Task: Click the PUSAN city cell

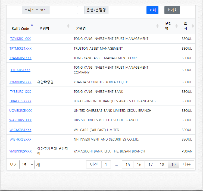Action: (x=187, y=151)
